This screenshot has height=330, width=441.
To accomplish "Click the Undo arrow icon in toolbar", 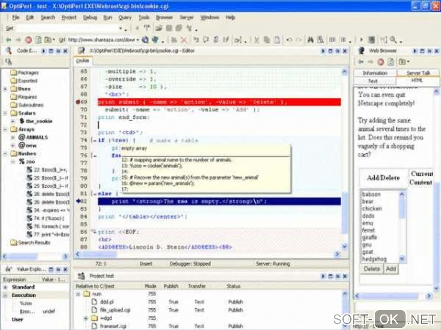I will pos(289,40).
